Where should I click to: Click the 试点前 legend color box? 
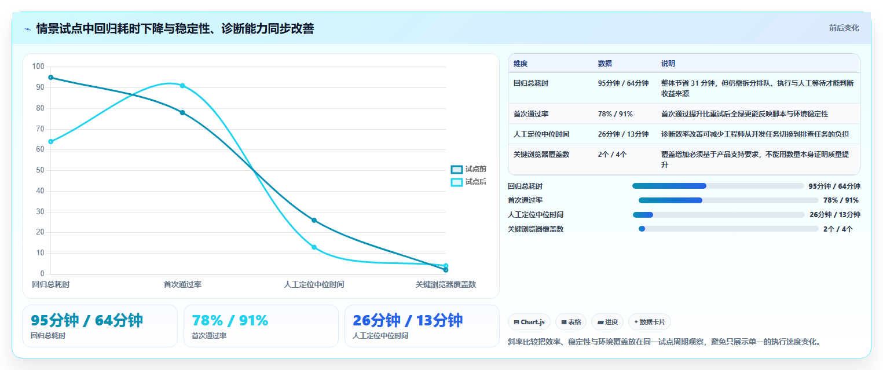pos(457,170)
